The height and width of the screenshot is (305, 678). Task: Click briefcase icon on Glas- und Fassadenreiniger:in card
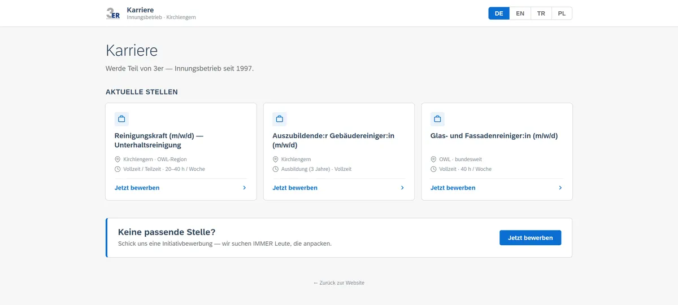pyautogui.click(x=437, y=119)
